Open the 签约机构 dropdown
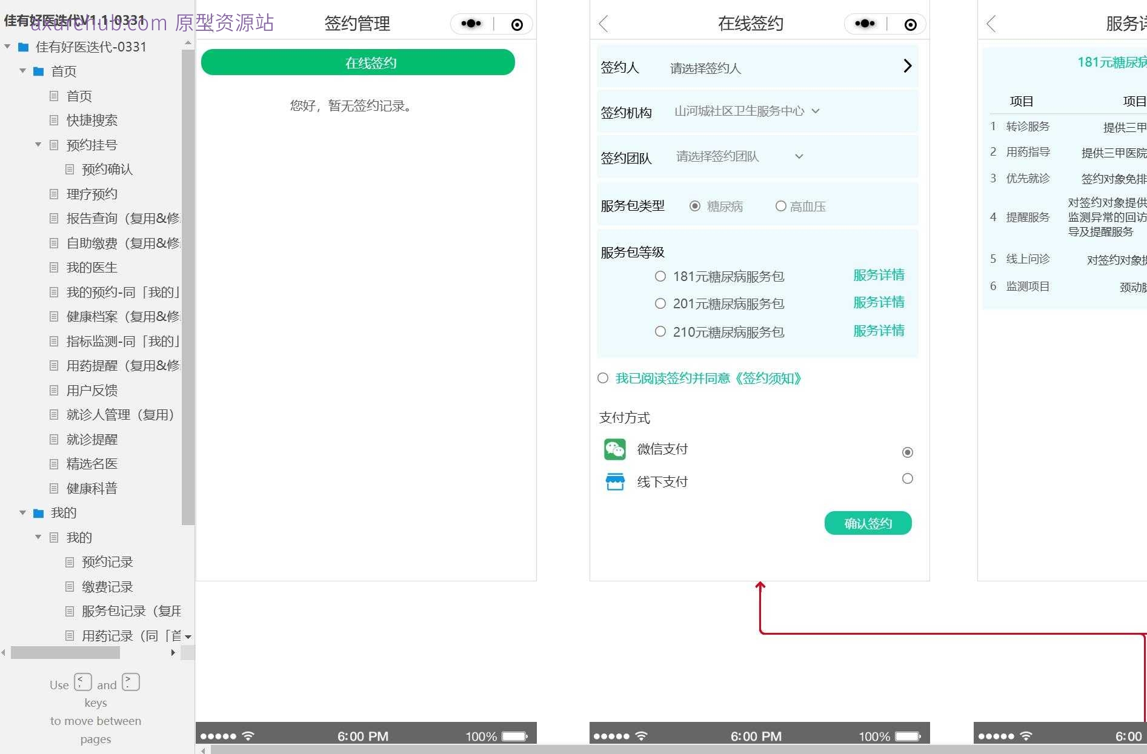The image size is (1147, 754). 816,111
